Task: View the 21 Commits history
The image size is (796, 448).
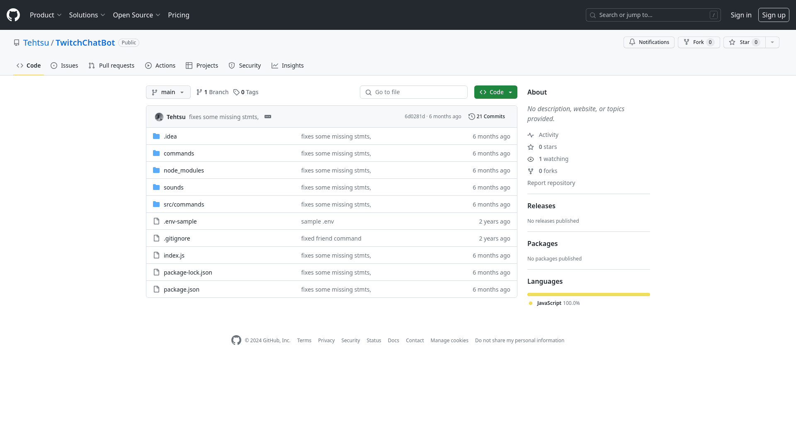Action: tap(487, 117)
